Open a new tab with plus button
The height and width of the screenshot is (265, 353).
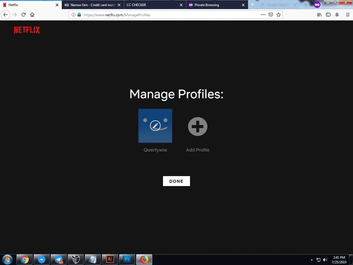[x=252, y=5]
